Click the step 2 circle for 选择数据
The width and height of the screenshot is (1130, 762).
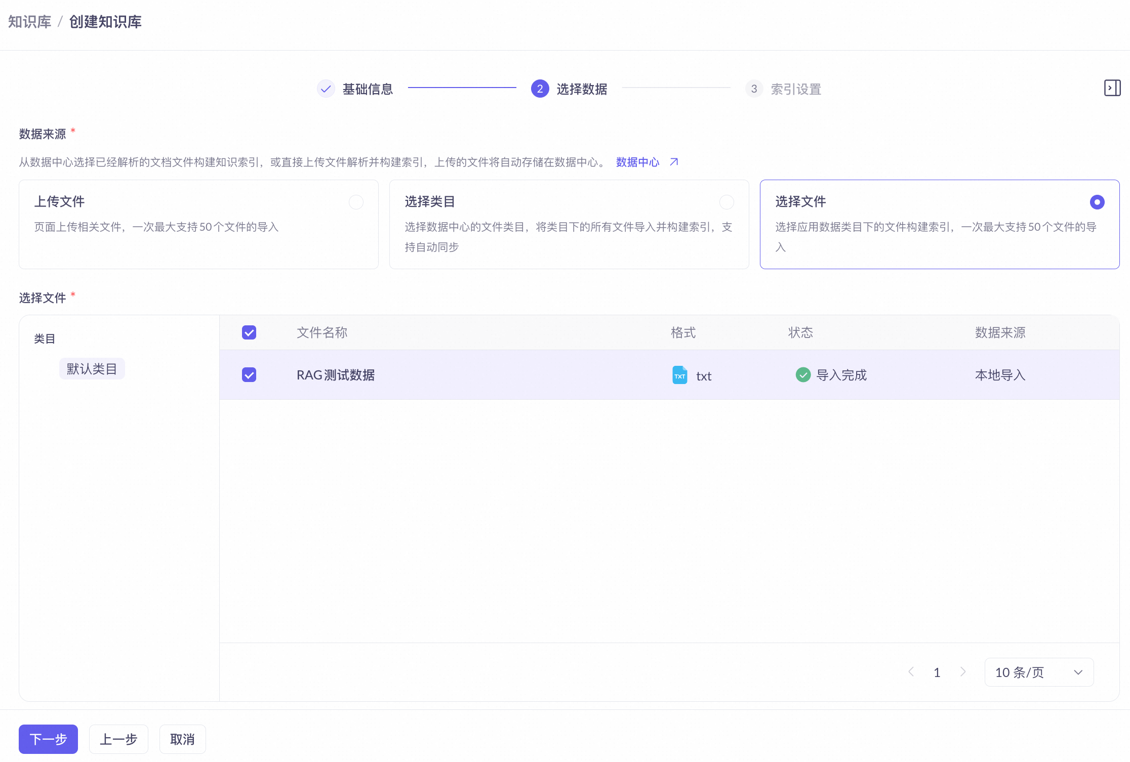click(540, 89)
